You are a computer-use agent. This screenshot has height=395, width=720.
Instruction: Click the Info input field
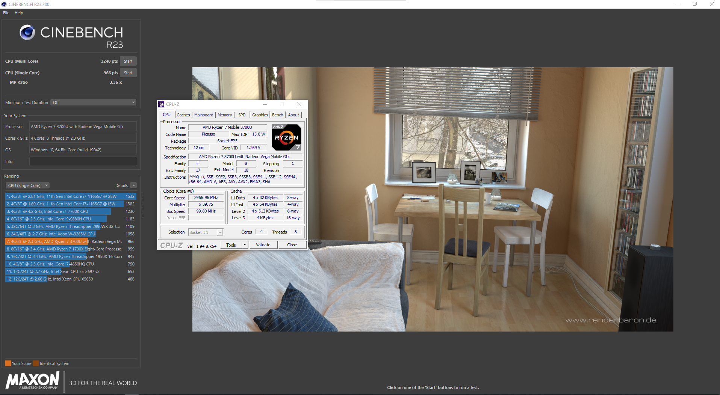point(83,161)
